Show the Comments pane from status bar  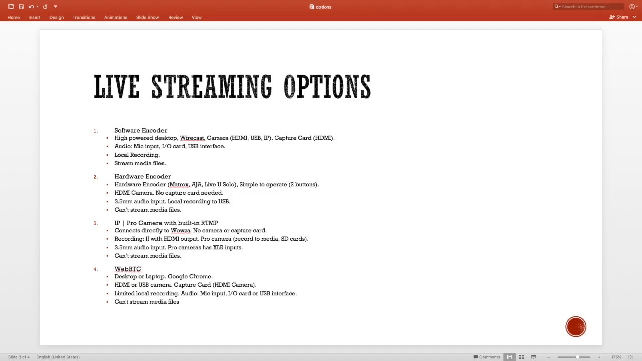click(487, 357)
